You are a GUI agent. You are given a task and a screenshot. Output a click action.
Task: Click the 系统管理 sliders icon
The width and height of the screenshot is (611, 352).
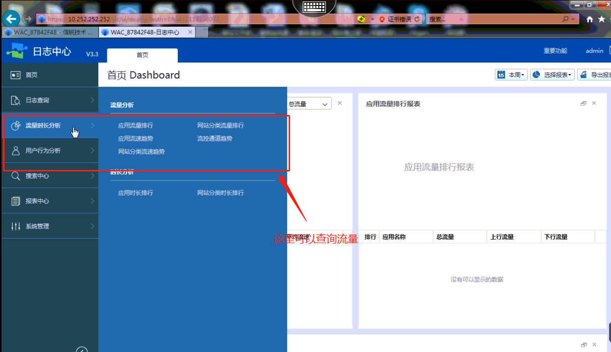pyautogui.click(x=16, y=226)
